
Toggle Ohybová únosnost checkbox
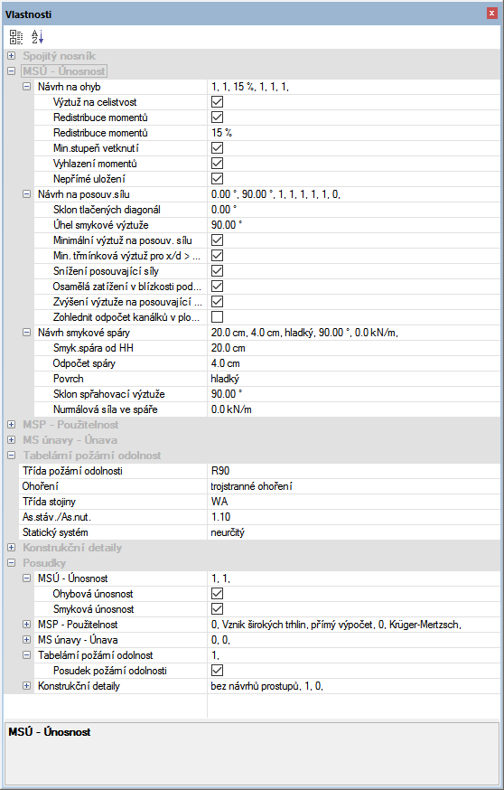217,594
